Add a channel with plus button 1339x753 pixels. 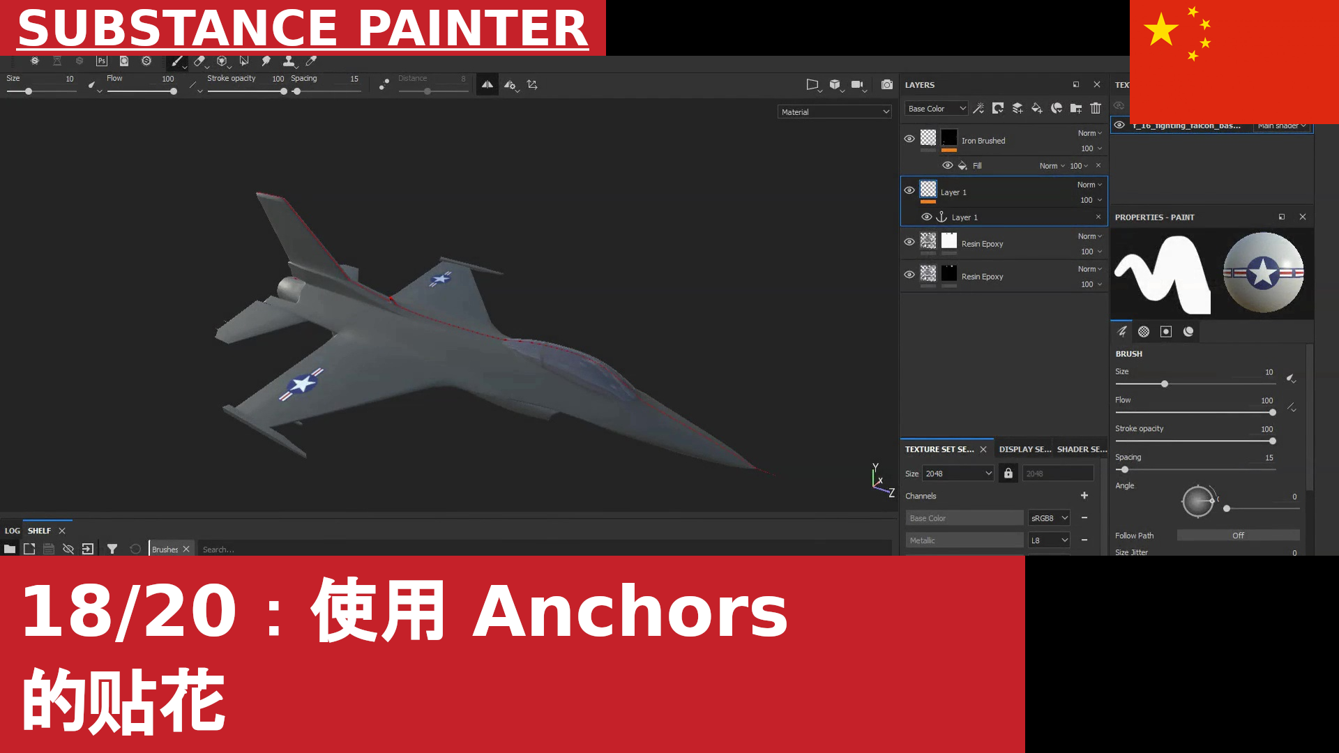click(x=1084, y=496)
